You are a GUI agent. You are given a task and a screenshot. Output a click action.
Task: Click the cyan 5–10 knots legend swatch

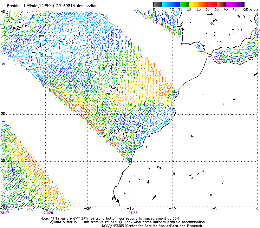pos(166,4)
